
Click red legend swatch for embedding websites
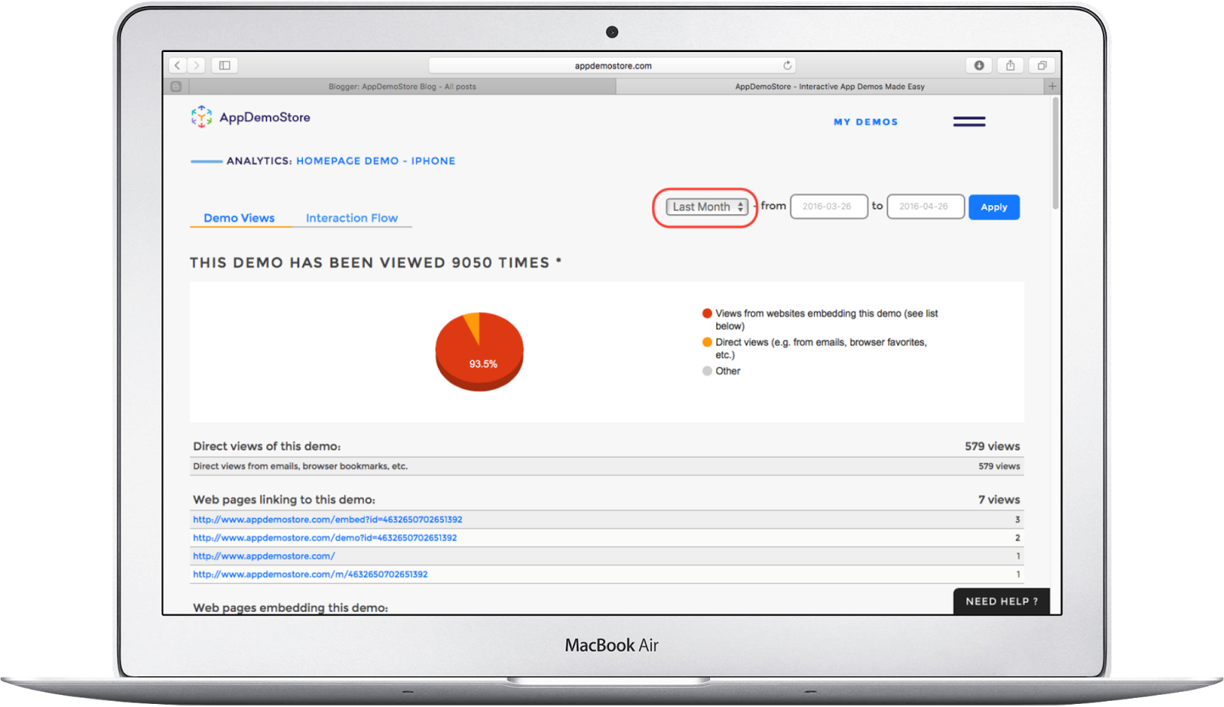(x=707, y=314)
